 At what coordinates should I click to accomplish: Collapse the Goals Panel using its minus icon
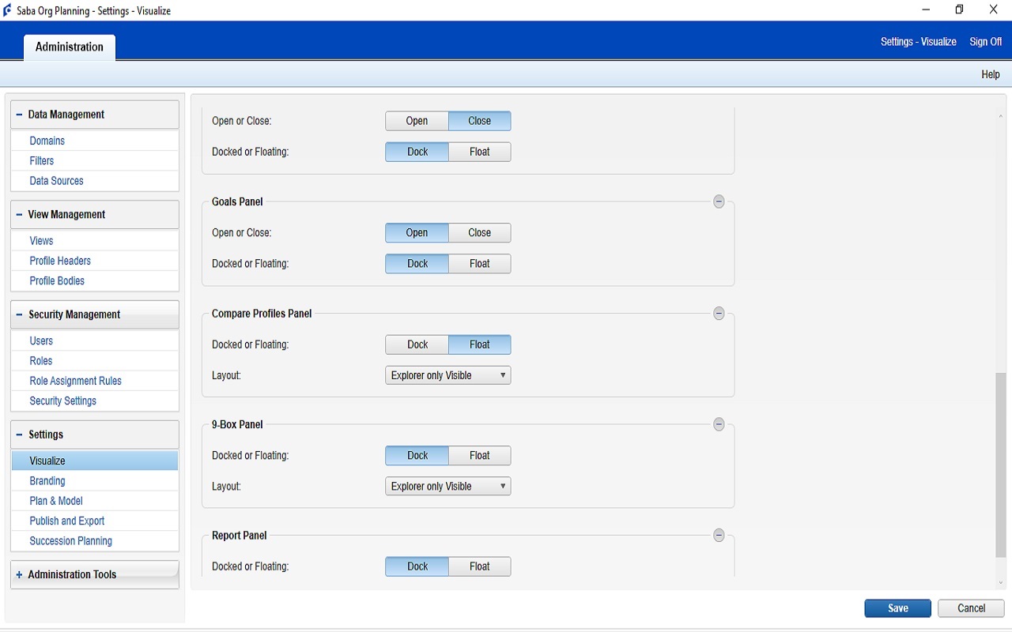pyautogui.click(x=719, y=201)
